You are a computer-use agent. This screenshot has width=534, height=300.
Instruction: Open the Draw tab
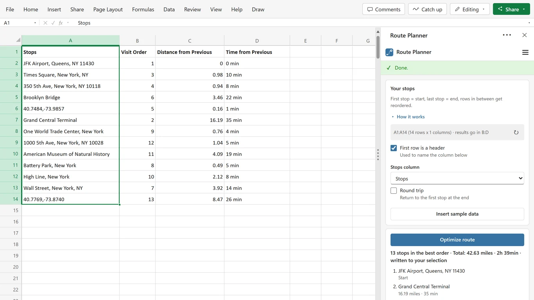pyautogui.click(x=258, y=9)
